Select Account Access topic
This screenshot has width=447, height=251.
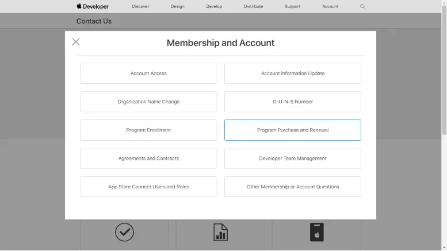tap(148, 73)
